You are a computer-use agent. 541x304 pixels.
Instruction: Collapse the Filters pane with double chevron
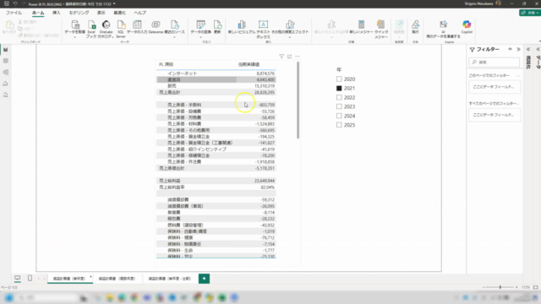[x=518, y=50]
